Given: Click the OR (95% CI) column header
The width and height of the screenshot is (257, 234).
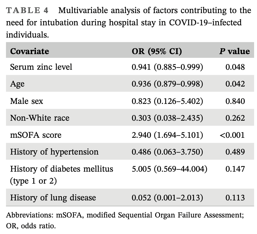Looking at the screenshot, I should point(157,51).
